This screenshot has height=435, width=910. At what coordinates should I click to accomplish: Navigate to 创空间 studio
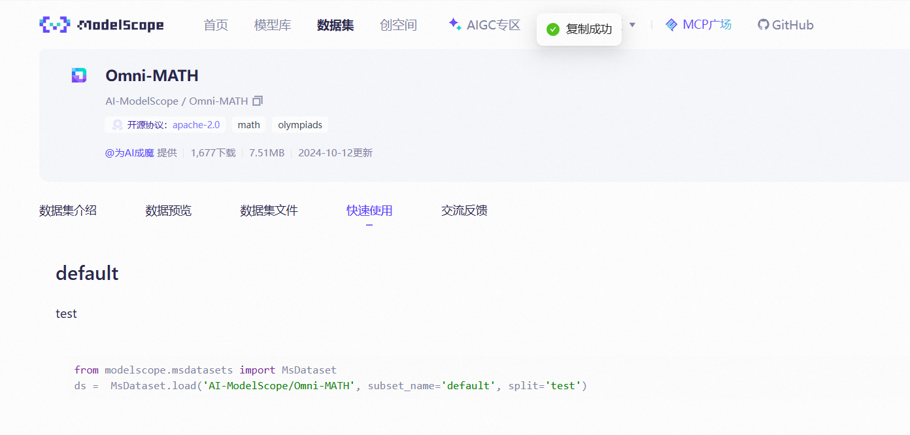[398, 25]
